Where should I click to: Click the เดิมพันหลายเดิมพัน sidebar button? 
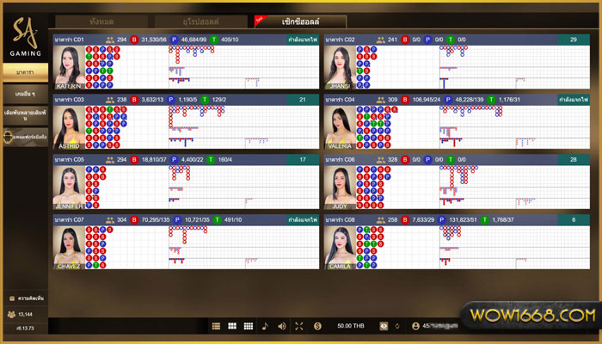click(24, 116)
